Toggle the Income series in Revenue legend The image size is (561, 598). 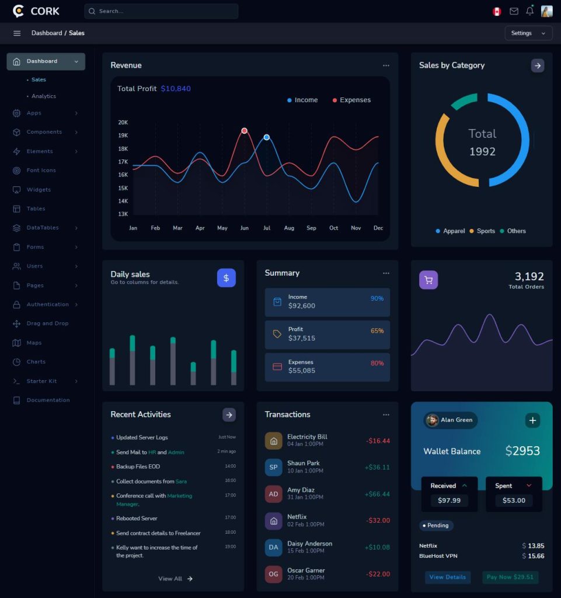click(302, 100)
